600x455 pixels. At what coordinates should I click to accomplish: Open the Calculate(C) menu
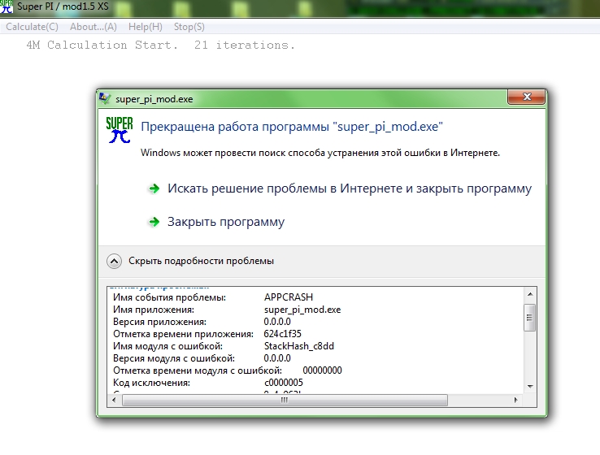(33, 27)
